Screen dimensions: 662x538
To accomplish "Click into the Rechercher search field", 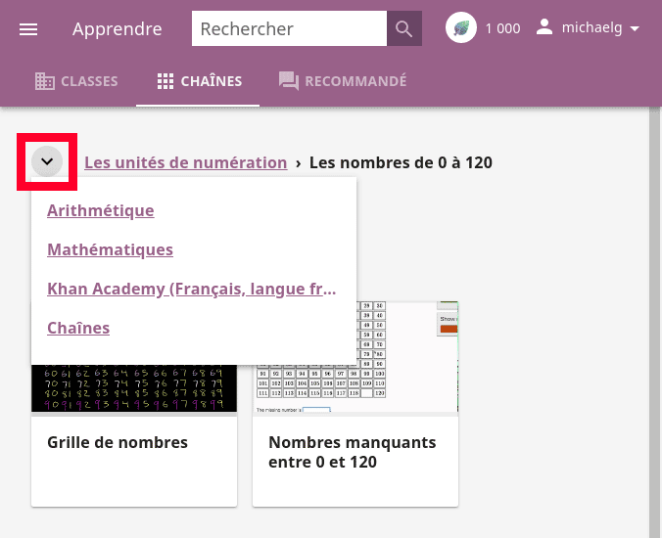I will pyautogui.click(x=289, y=28).
